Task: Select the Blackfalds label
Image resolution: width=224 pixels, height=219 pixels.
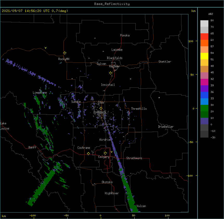Action: [x=115, y=58]
